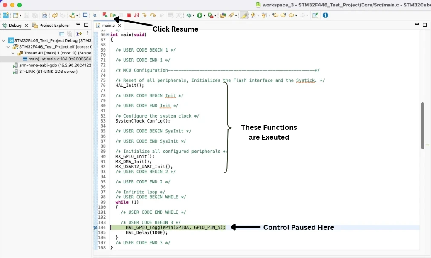Click the Disconnect icon
Viewport: 431px width, 258px height.
(136, 15)
